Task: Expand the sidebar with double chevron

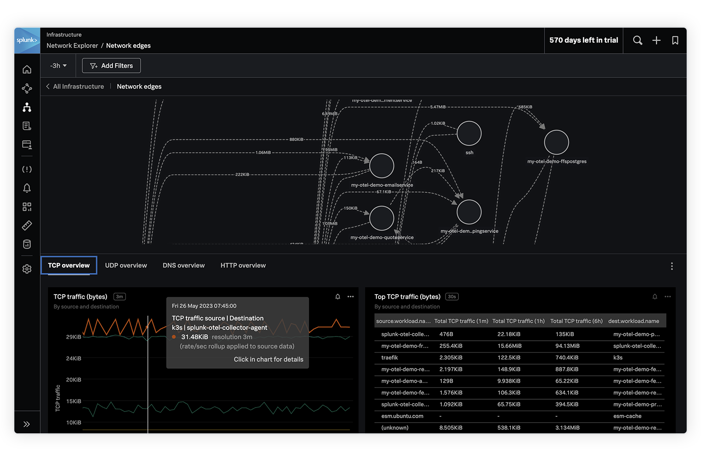Action: click(x=27, y=424)
